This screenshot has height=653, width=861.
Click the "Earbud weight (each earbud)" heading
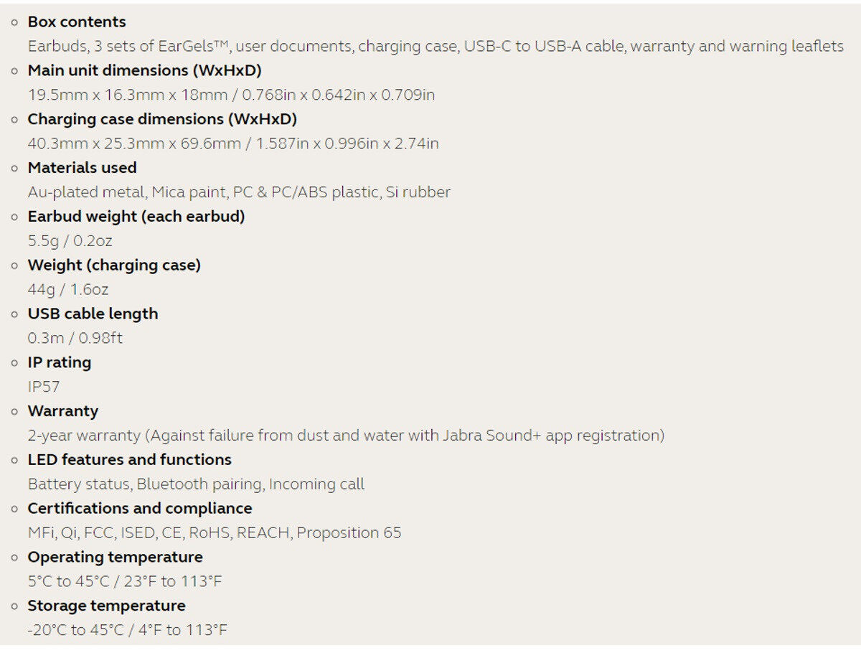tap(136, 217)
